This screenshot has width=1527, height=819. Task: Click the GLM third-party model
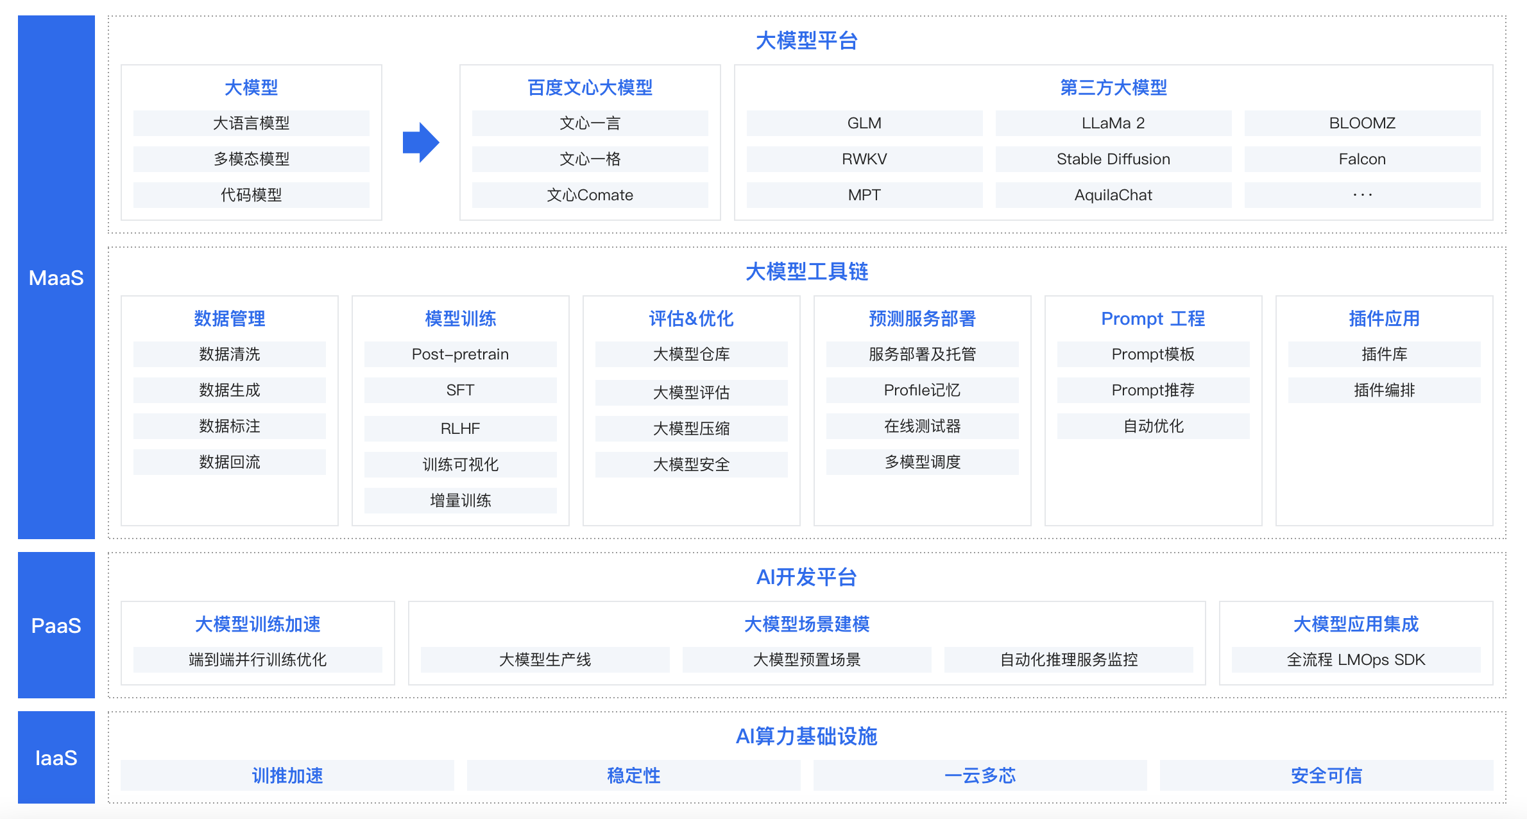865,123
